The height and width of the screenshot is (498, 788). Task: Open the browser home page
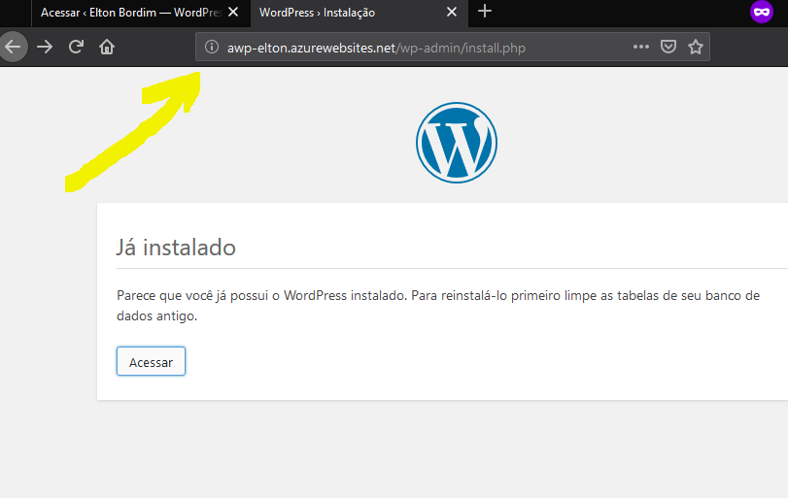(107, 47)
